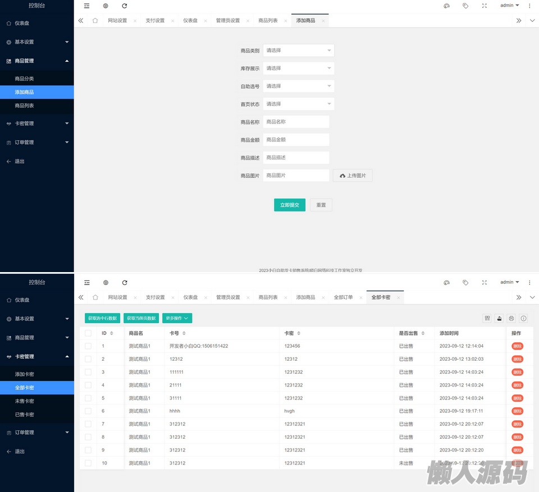Screen dimensions: 539x492
Task: Click the 商品名称 input field
Action: [296, 122]
